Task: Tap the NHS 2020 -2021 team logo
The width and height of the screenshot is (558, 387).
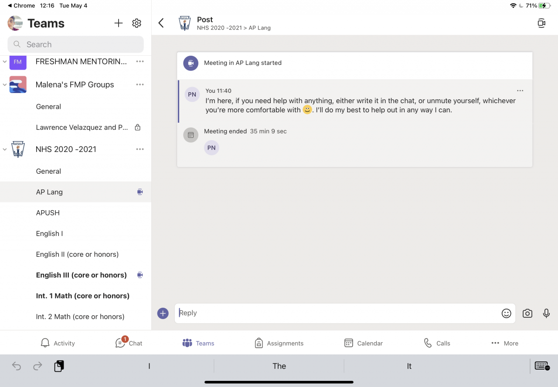Action: pos(18,149)
